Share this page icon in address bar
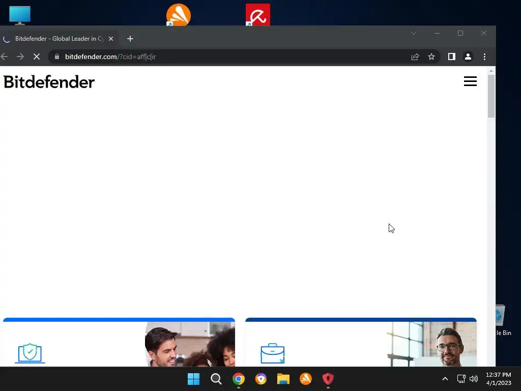 point(415,57)
